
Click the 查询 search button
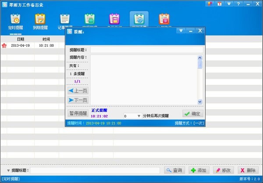pyautogui.click(x=174, y=170)
